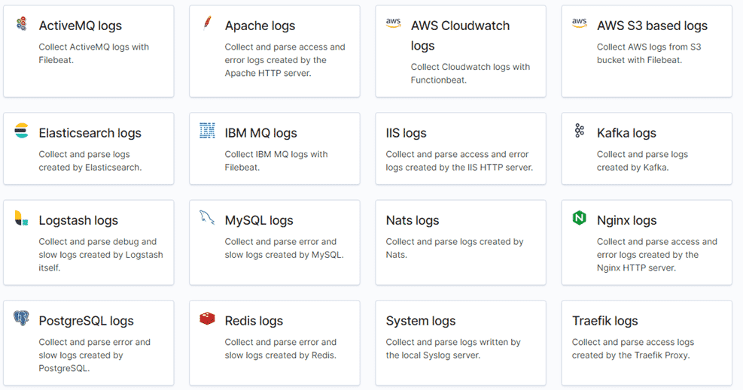Click the Redis red cube icon
743x390 pixels.
(207, 318)
